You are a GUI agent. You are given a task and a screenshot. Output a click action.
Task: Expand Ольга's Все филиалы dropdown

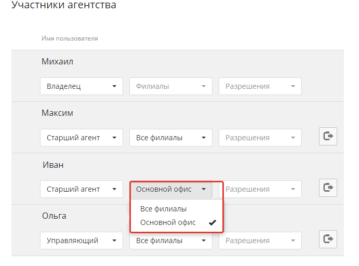170,241
